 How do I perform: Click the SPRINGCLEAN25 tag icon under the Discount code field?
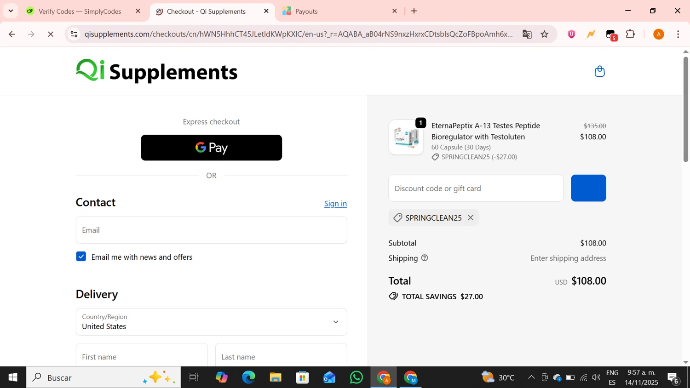pos(398,217)
